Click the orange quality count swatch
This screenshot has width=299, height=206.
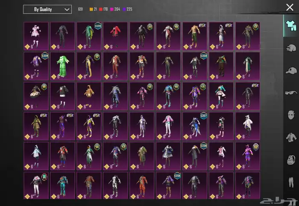91,9
